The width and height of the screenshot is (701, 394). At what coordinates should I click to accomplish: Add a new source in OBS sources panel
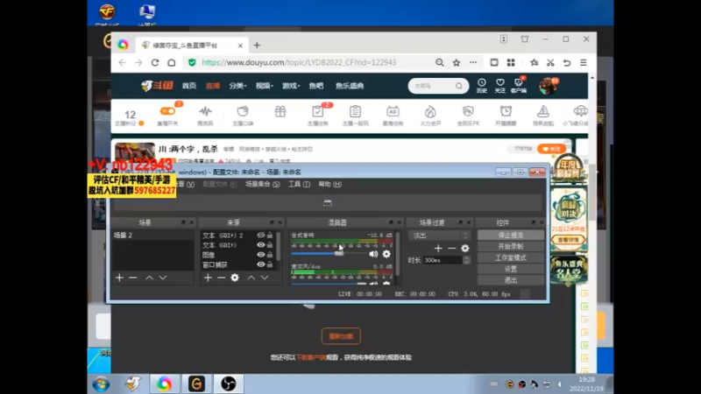(x=208, y=278)
